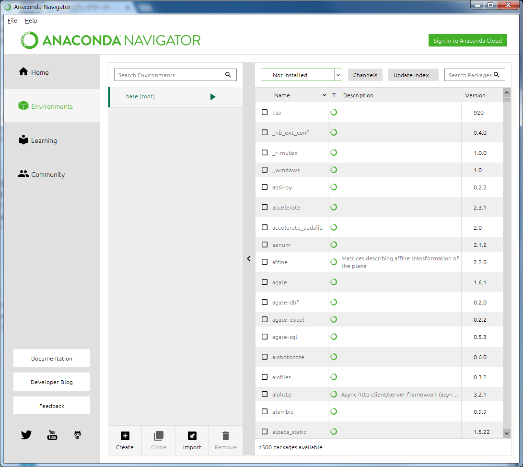The height and width of the screenshot is (467, 523).
Task: Click the Learning book icon
Action: [x=23, y=140]
